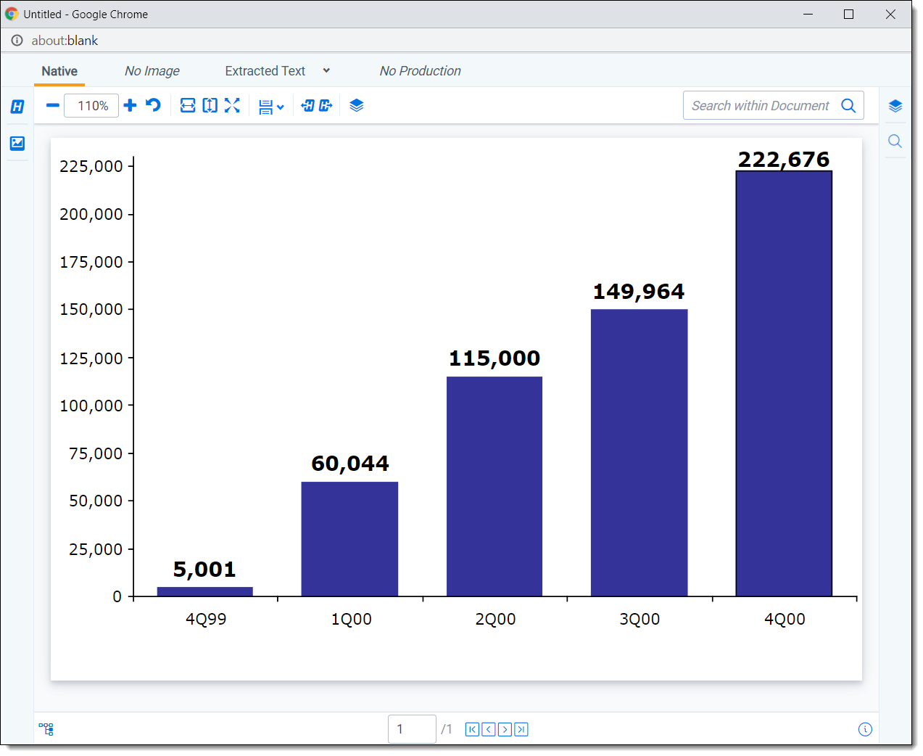
Task: Open the highlights panel in left sidebar
Action: coord(17,107)
